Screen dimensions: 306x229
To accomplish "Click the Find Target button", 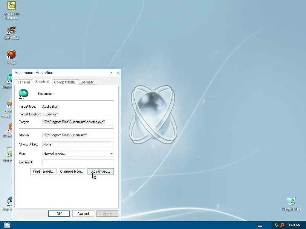I will point(43,171).
